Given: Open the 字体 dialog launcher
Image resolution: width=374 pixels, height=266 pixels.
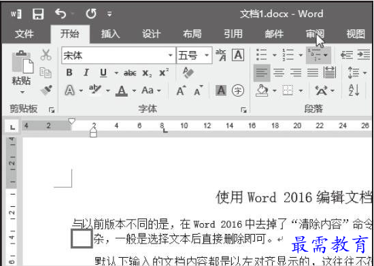Looking at the screenshot, I should 243,110.
